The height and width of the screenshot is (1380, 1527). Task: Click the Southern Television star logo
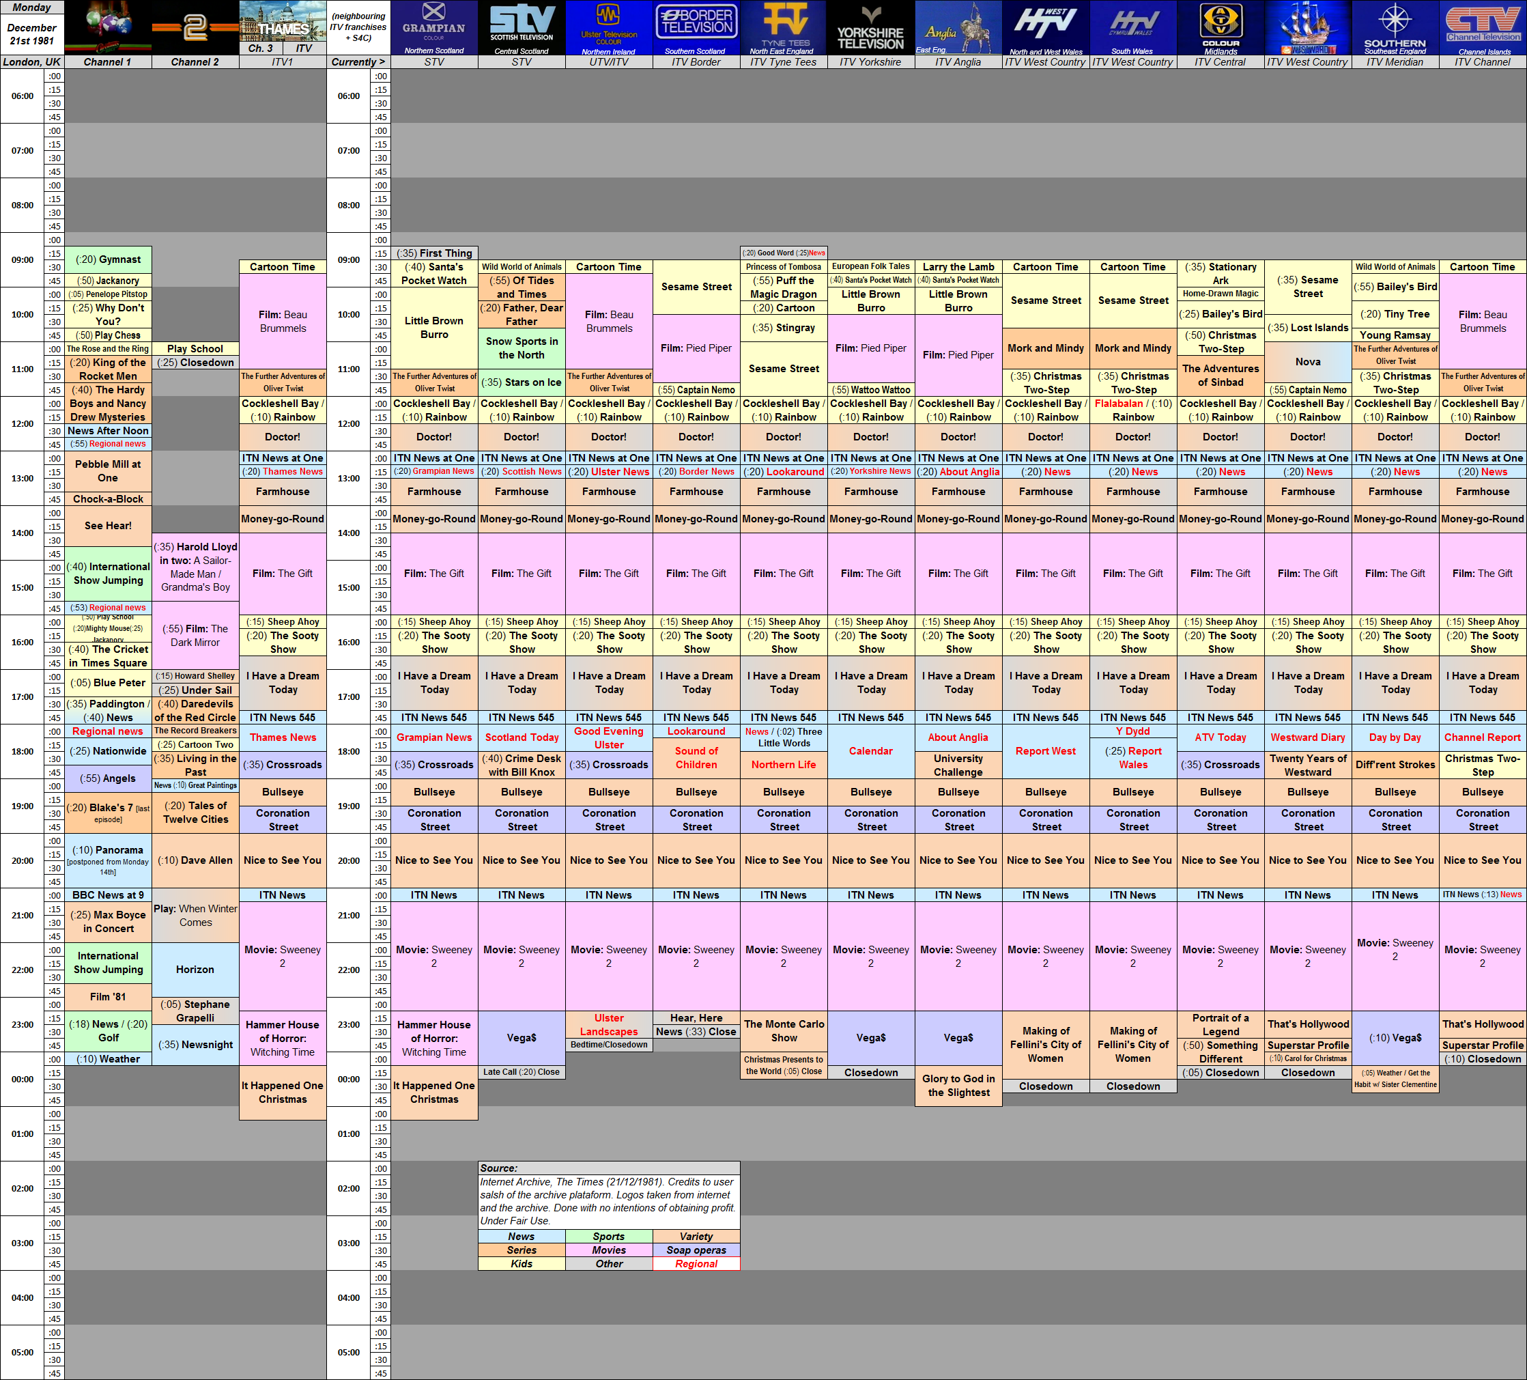tap(1395, 27)
